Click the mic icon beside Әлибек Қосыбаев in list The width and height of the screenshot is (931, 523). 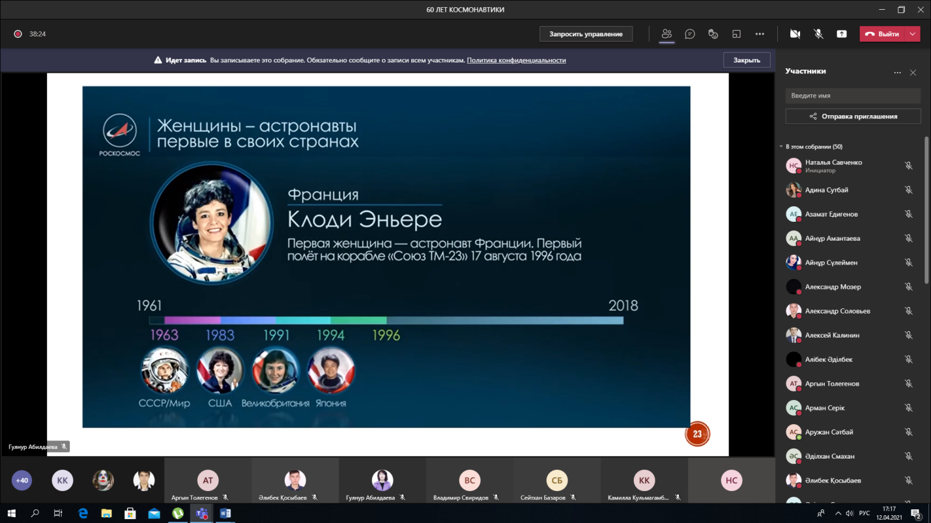point(908,480)
